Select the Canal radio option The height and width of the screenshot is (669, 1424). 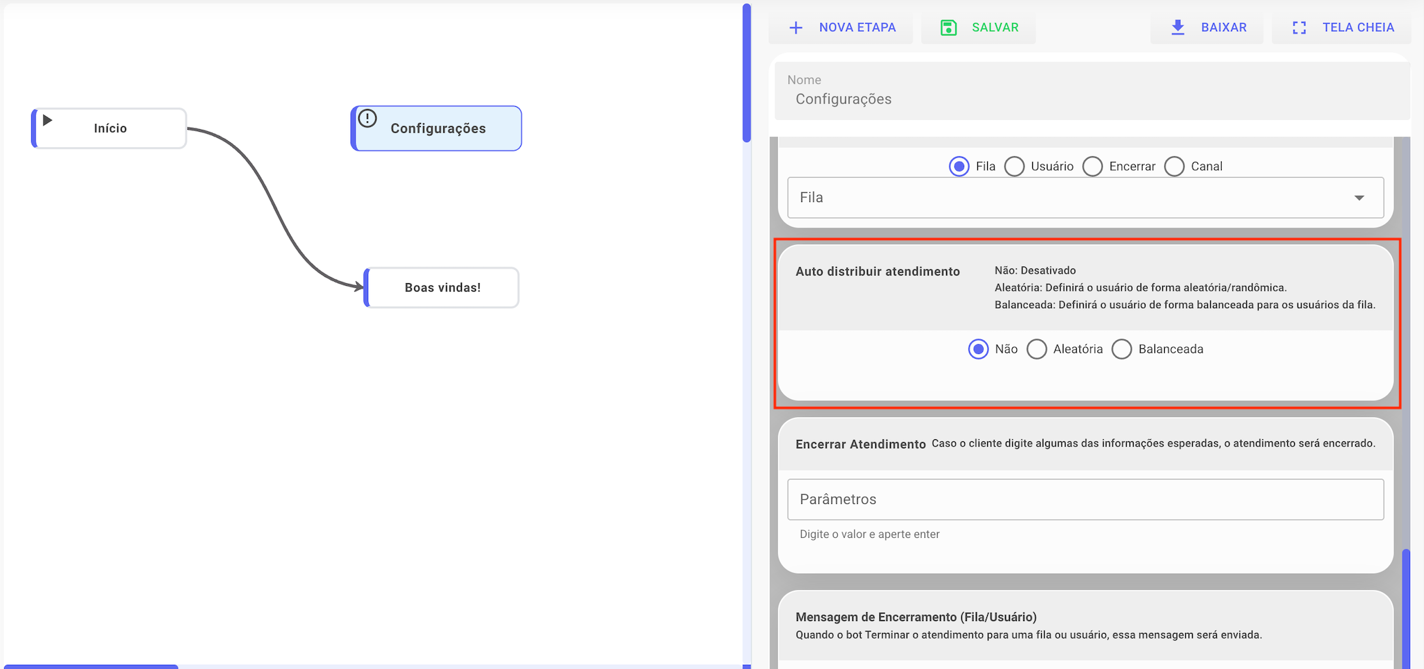pyautogui.click(x=1175, y=167)
